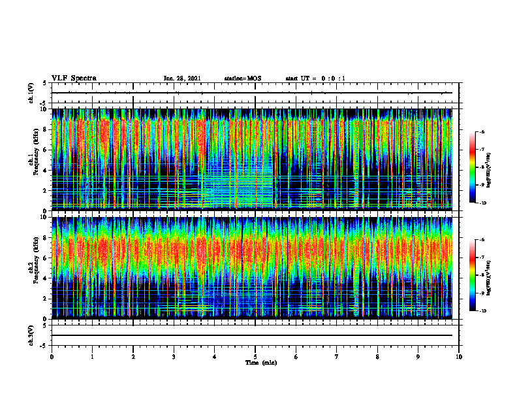This screenshot has height=400, width=517.
Task: Click the time axis tick label "4"
Action: pyautogui.click(x=215, y=357)
